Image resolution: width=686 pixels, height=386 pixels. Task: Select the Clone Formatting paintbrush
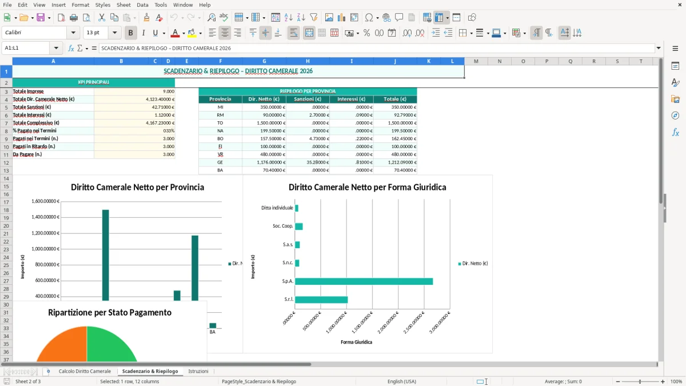pos(146,18)
